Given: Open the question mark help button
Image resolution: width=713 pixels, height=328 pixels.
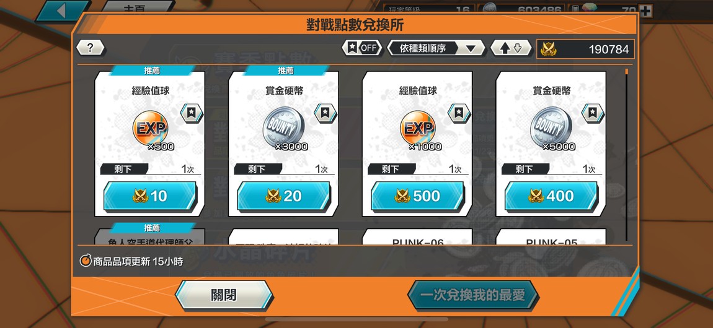Looking at the screenshot, I should click(x=90, y=48).
